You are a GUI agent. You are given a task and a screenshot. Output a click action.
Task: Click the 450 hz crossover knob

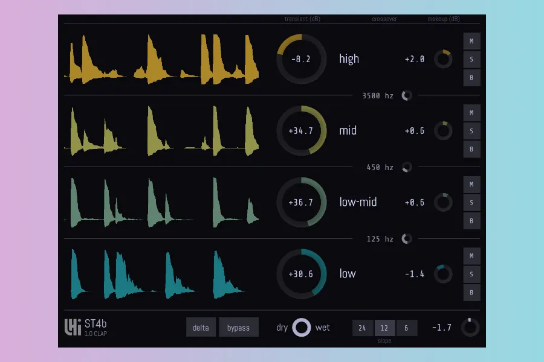coord(407,167)
